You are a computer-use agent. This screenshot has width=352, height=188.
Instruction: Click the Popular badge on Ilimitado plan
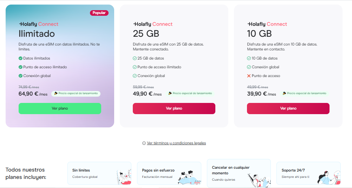99,13
